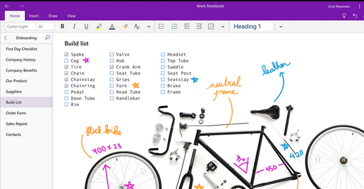
Task: Open Order Form page
Action: click(26, 113)
